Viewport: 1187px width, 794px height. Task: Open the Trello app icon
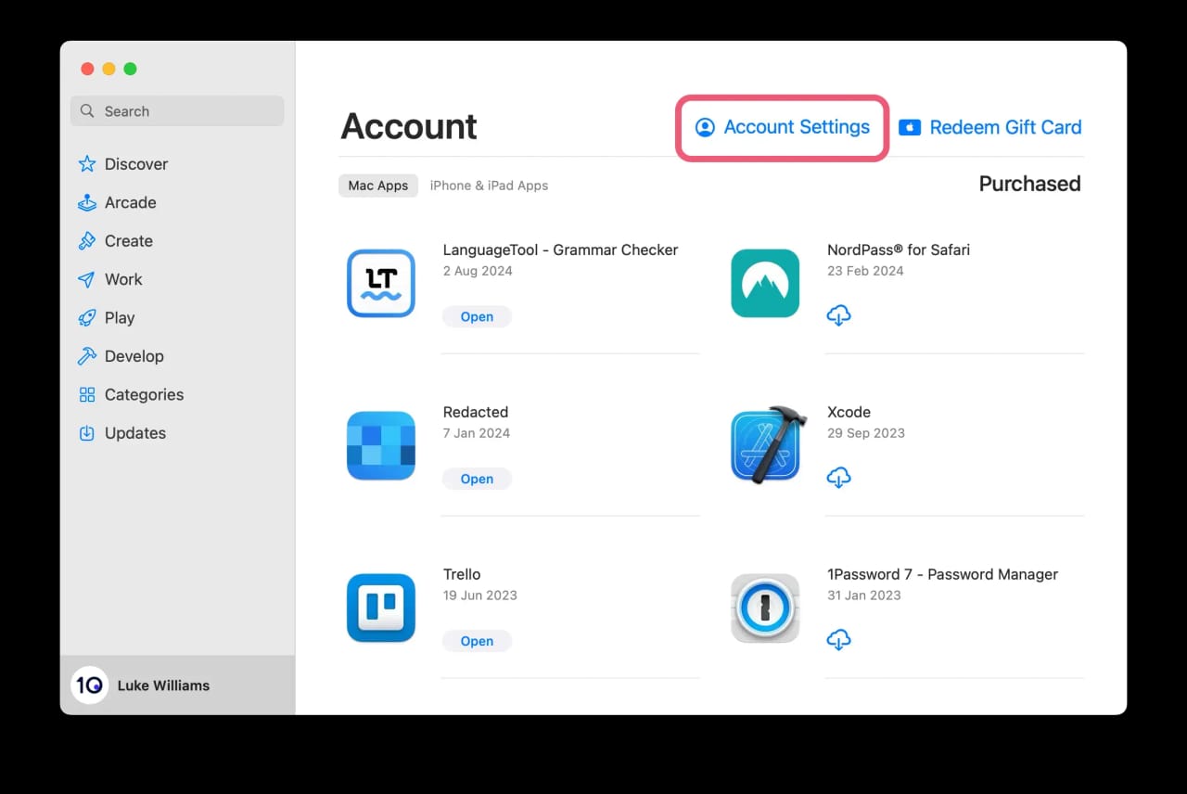coord(380,608)
